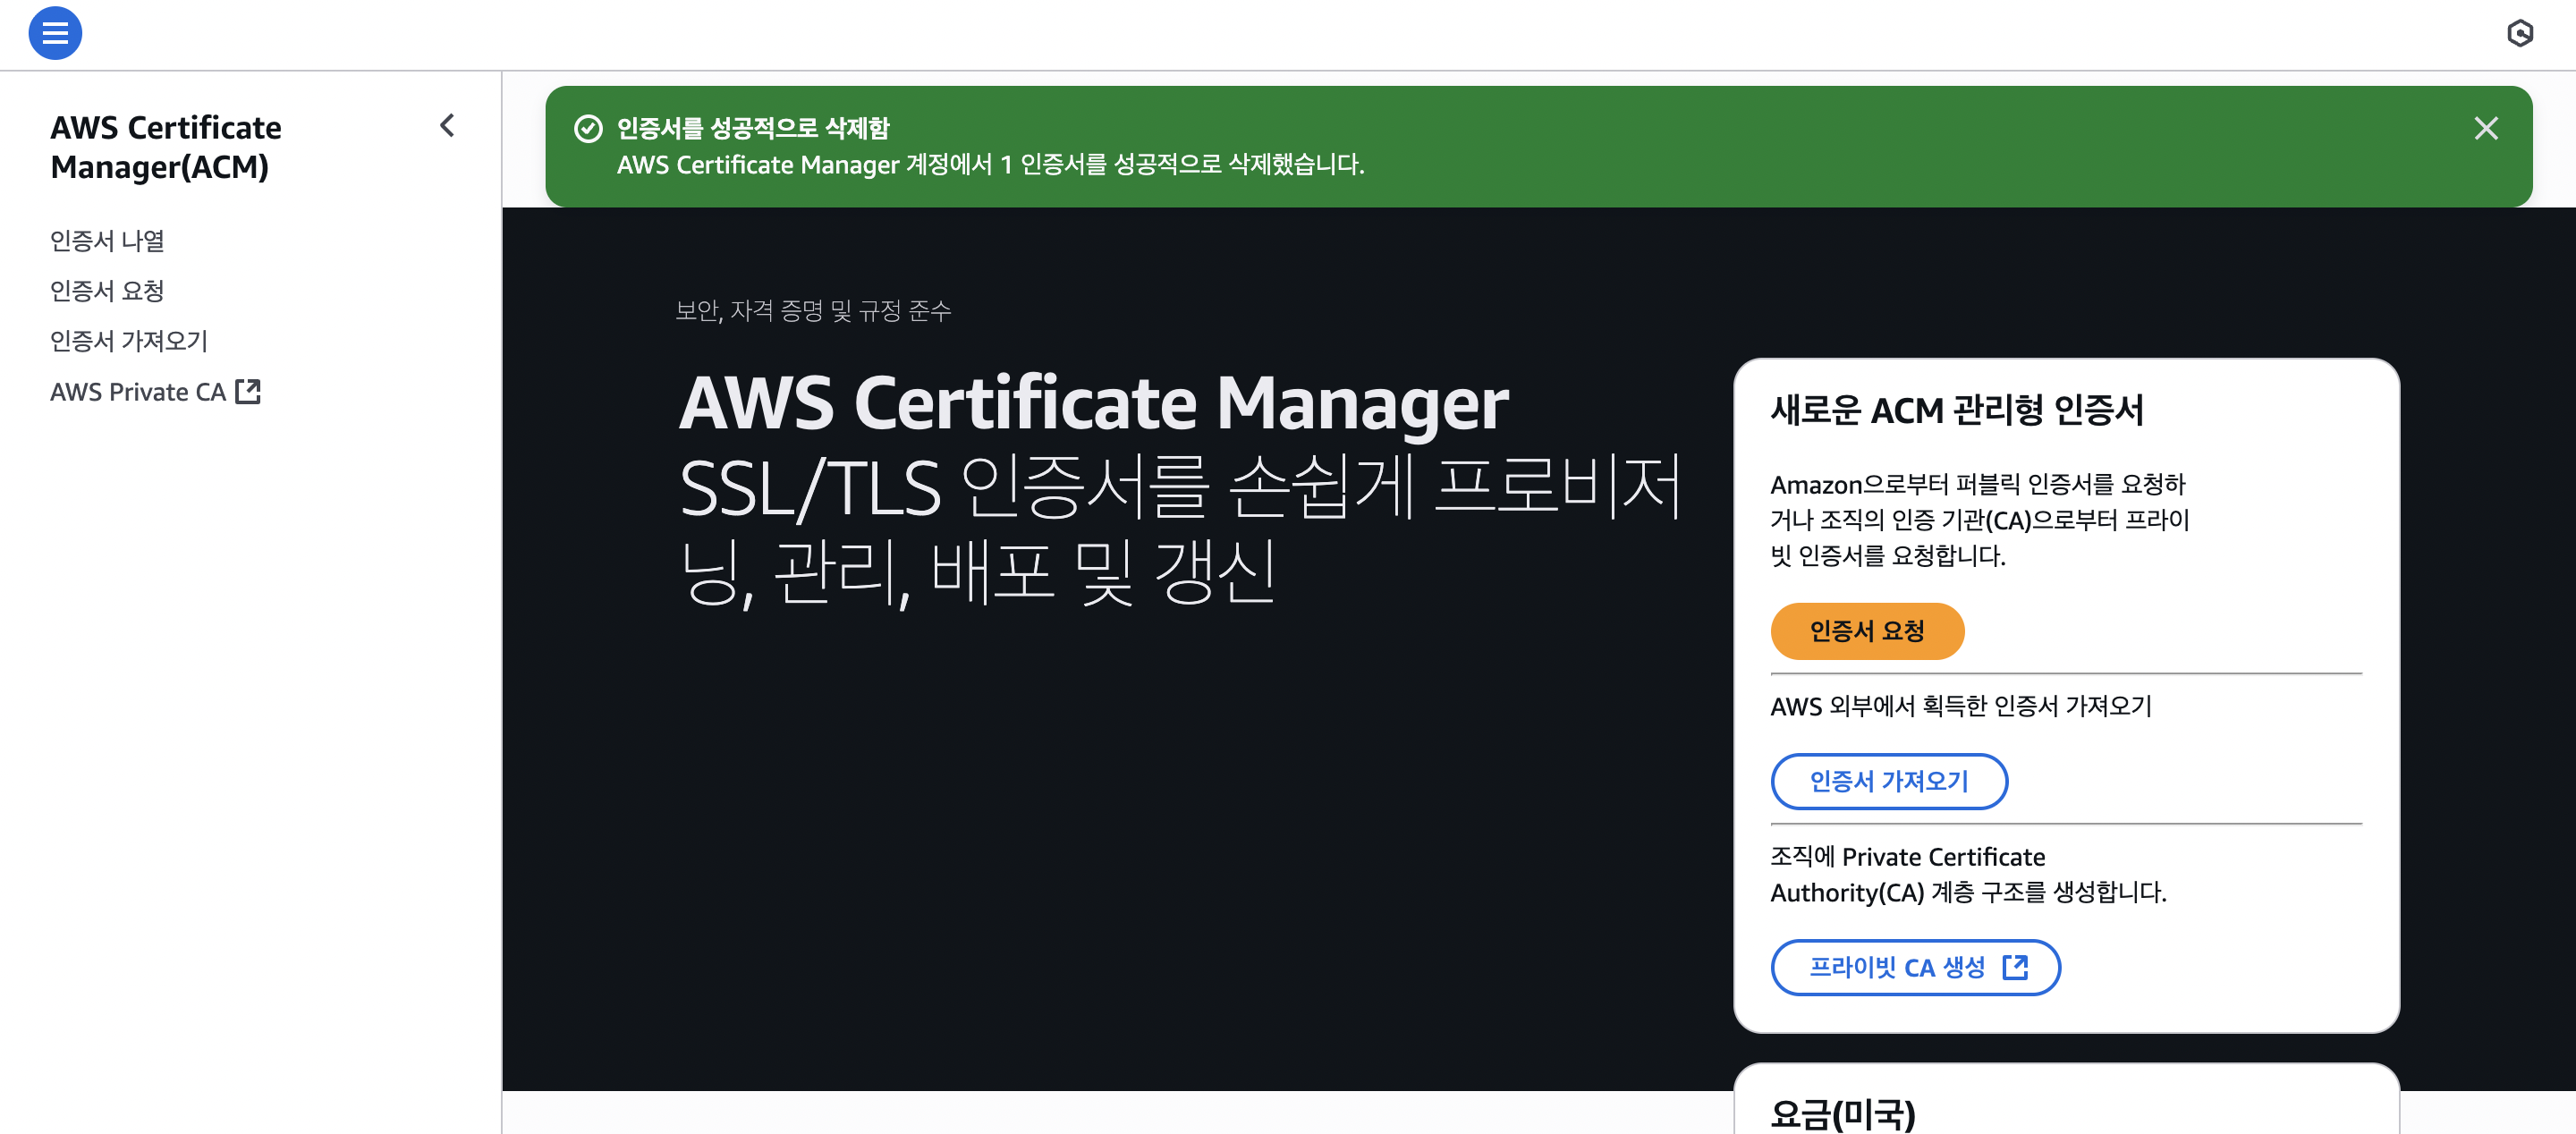Click the AWS Certificate Manager hero title
The height and width of the screenshot is (1134, 2576).
(x=1093, y=403)
